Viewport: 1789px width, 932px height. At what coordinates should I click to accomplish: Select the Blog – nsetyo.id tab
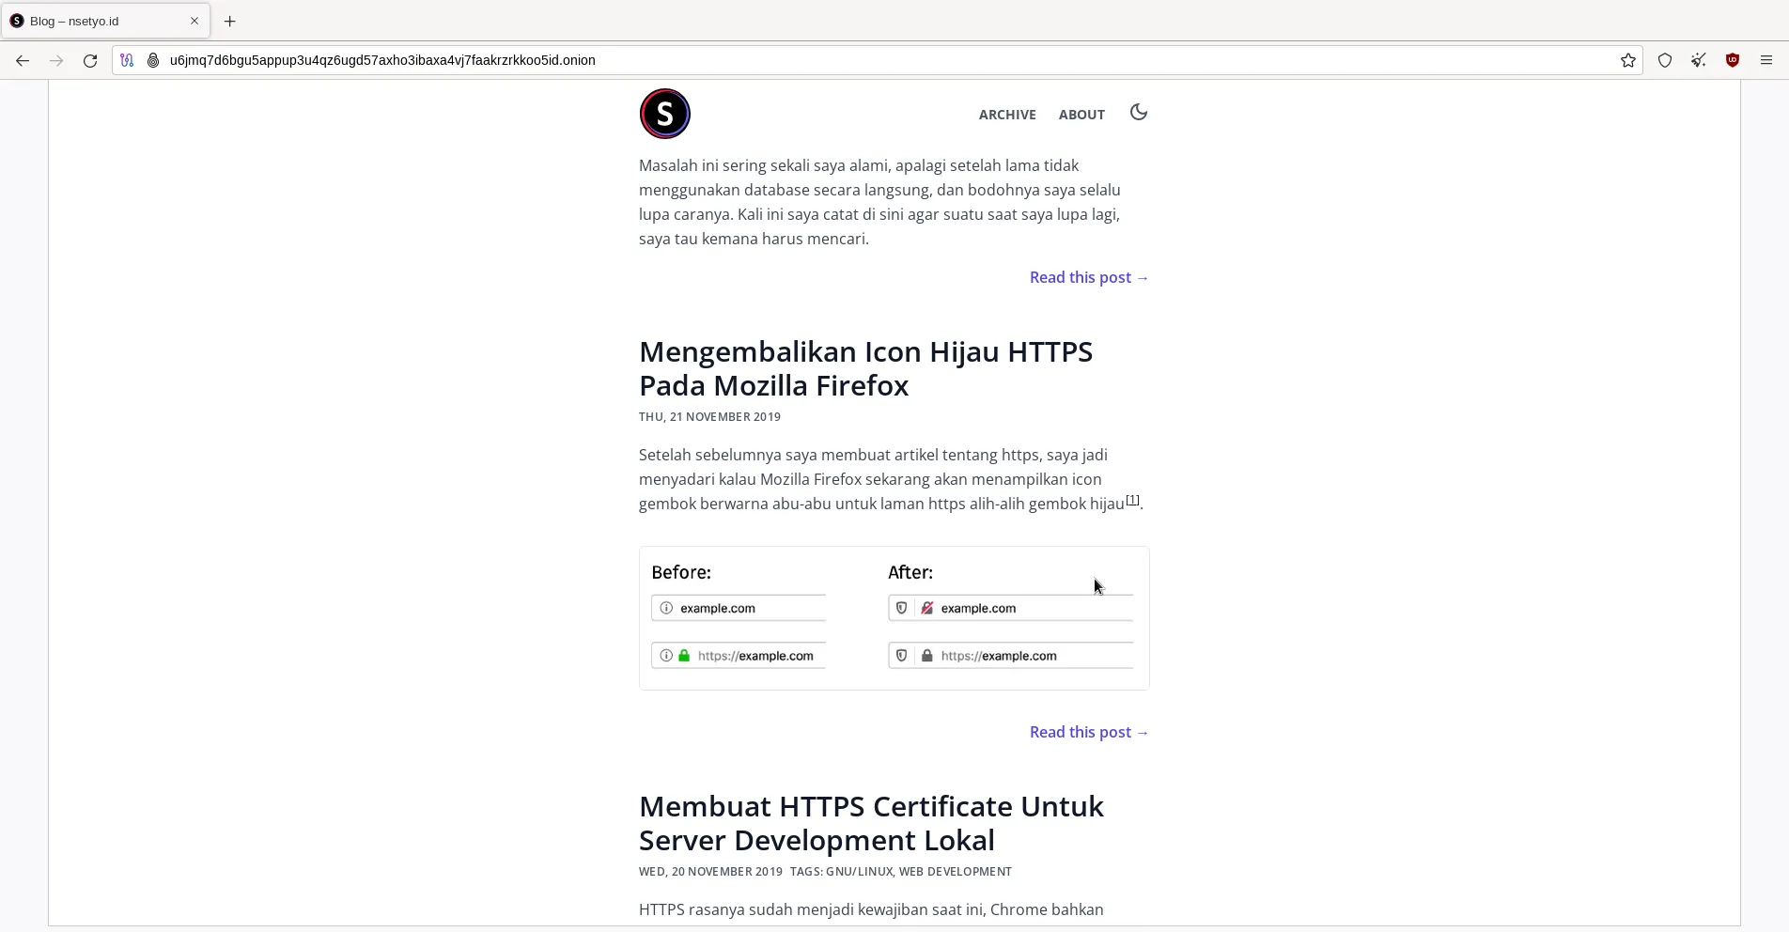(x=94, y=21)
